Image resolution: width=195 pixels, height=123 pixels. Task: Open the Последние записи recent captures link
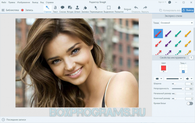[16, 120]
